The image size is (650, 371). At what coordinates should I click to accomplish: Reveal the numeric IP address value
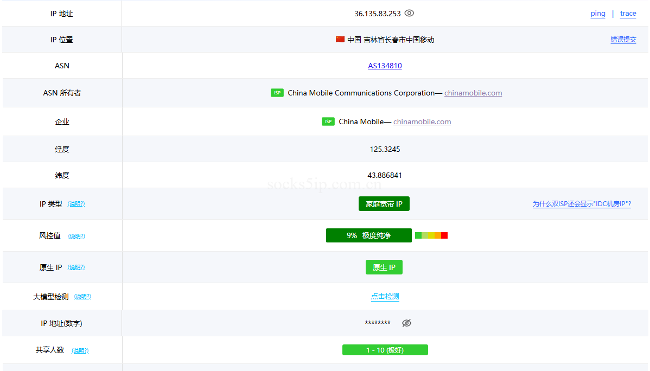[407, 323]
